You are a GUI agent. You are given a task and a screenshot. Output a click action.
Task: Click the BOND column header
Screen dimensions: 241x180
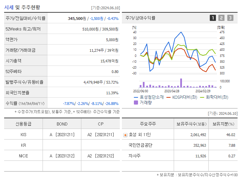pos(62,124)
